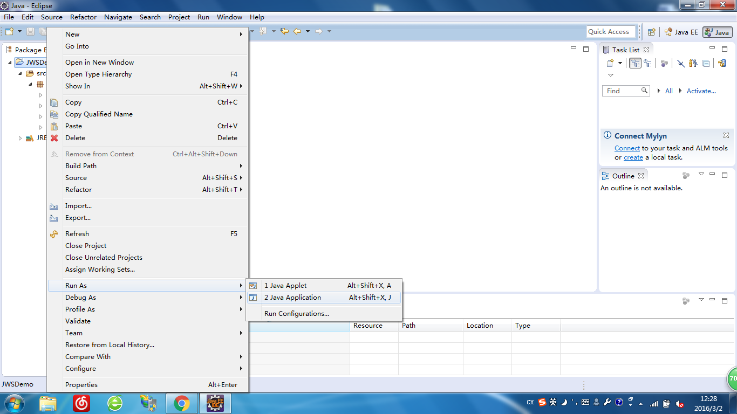Click the Resource column header
The height and width of the screenshot is (414, 737).
tap(374, 326)
